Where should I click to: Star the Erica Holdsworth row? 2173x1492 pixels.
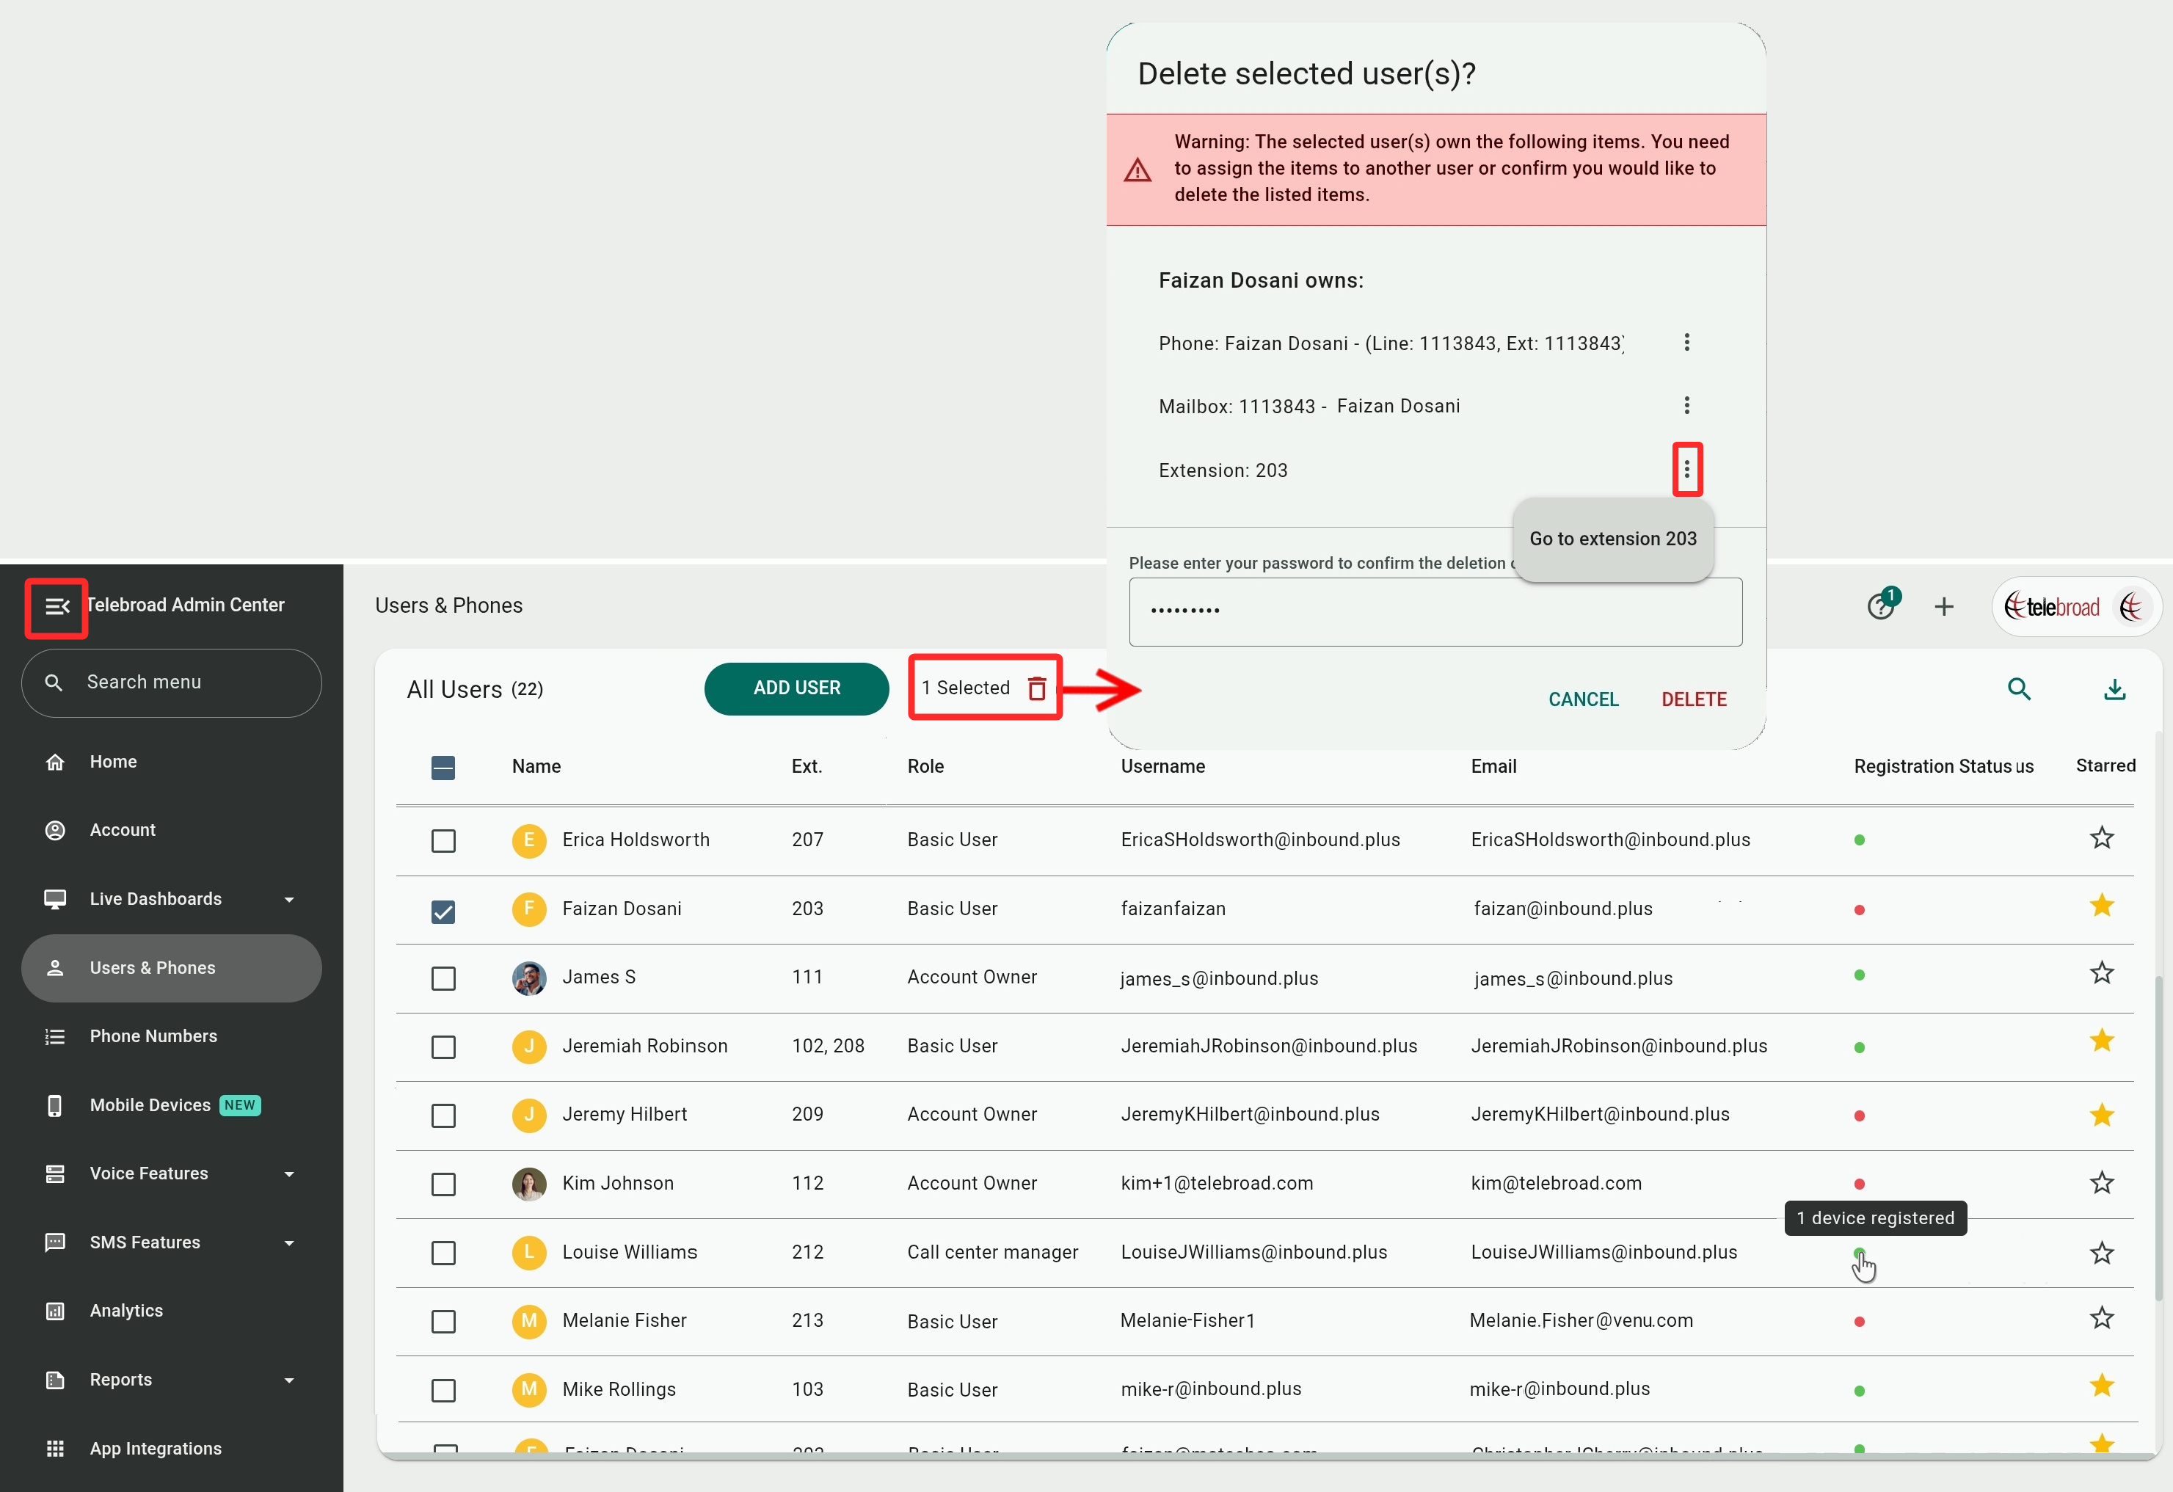click(2101, 837)
